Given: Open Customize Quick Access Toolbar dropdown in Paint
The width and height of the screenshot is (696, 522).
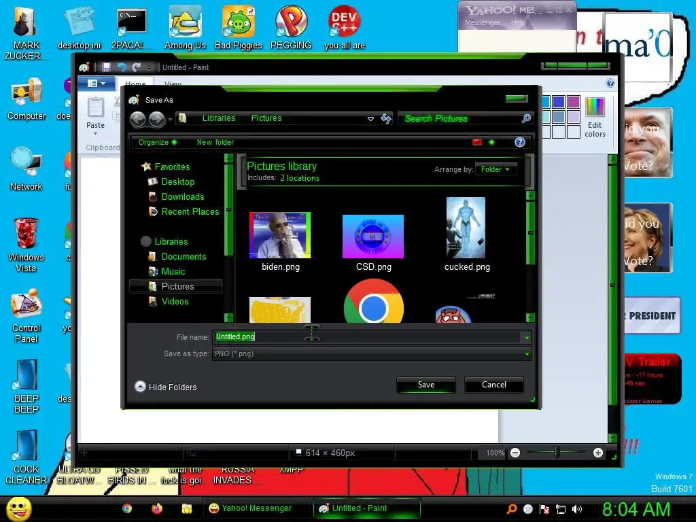Looking at the screenshot, I should pyautogui.click(x=149, y=67).
